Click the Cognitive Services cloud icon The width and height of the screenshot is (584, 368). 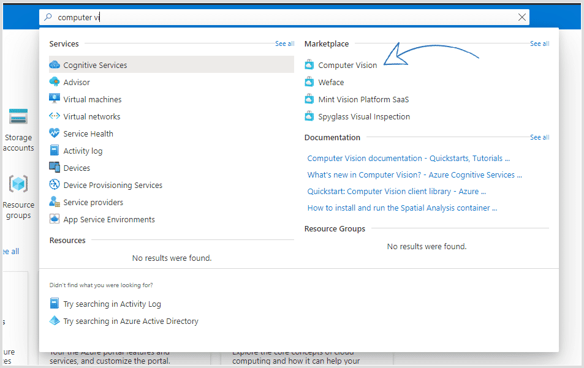(55, 65)
